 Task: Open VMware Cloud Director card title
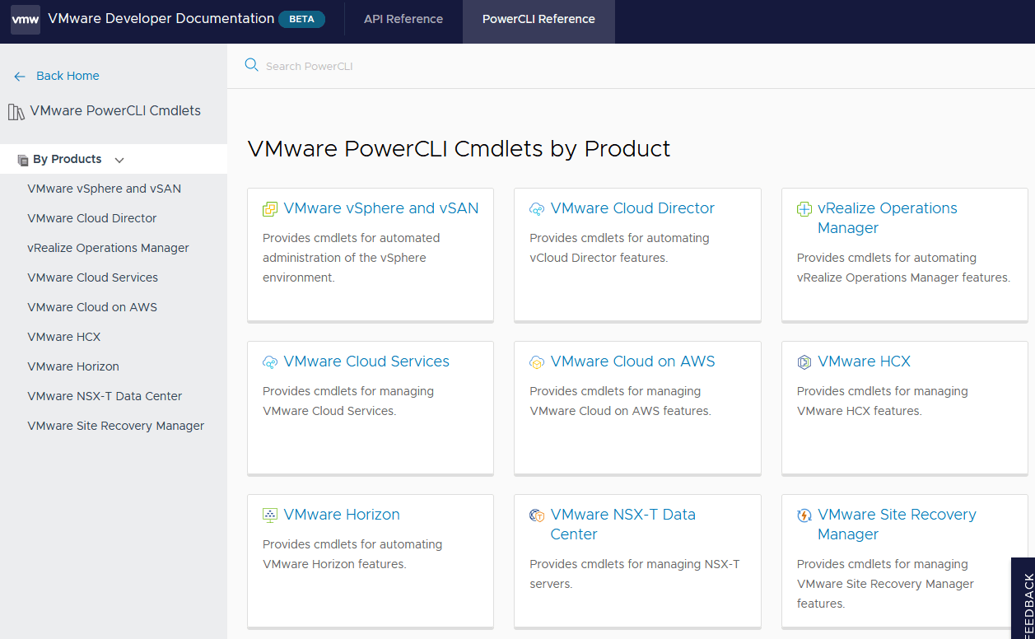[632, 208]
